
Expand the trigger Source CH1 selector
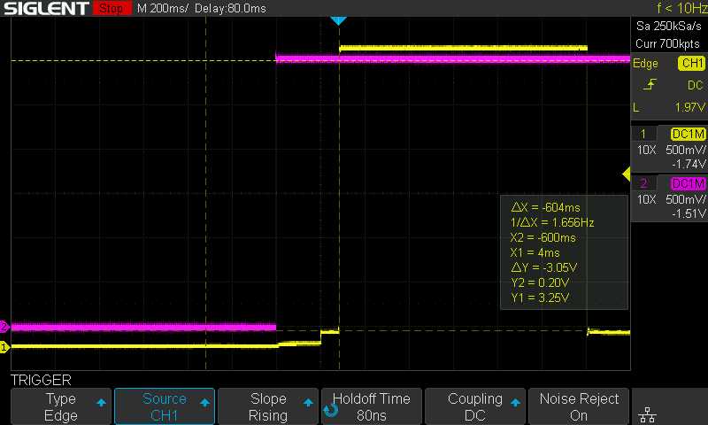[165, 406]
